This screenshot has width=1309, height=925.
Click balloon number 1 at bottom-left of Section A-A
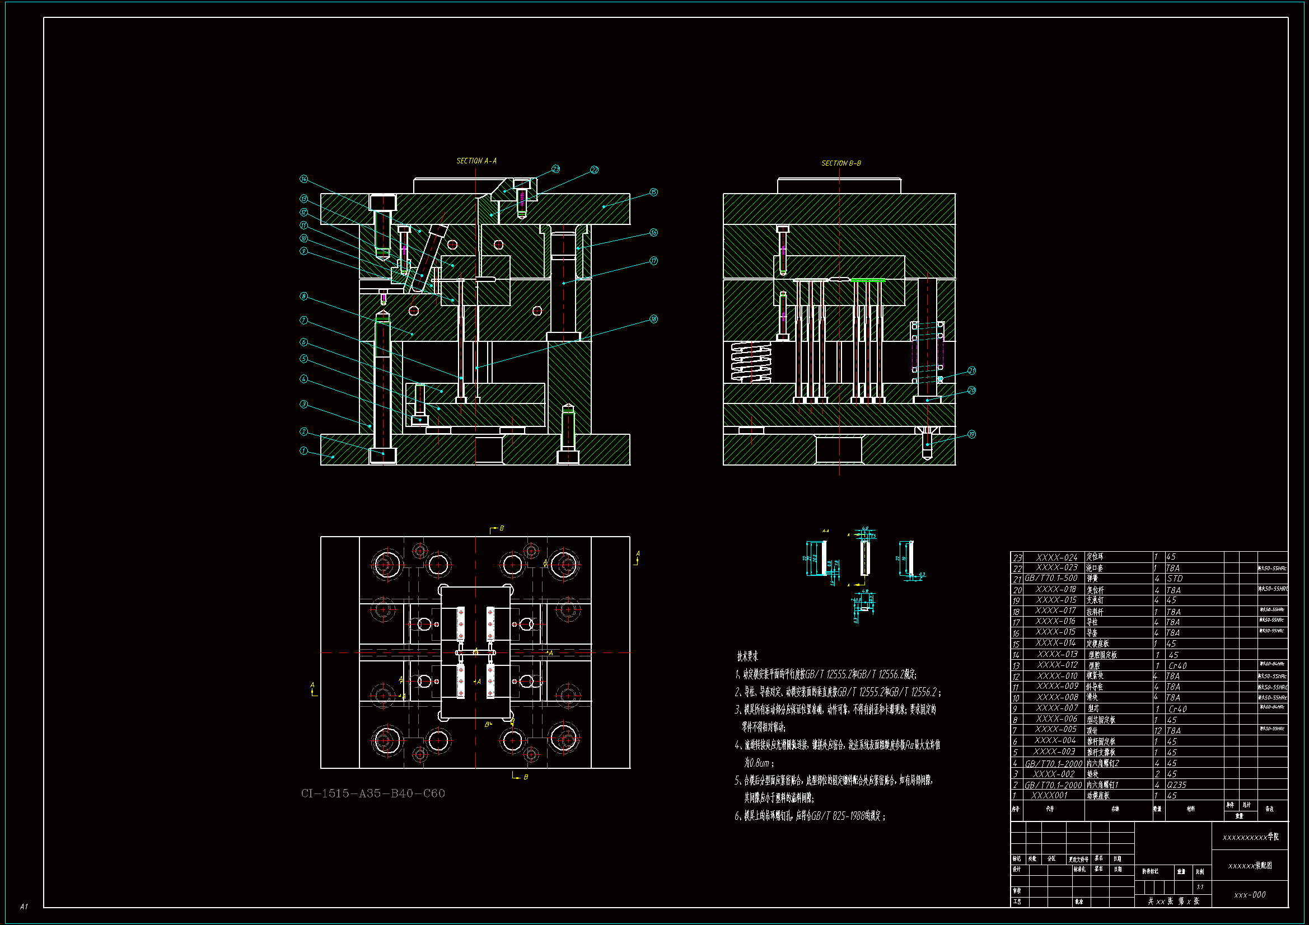304,451
